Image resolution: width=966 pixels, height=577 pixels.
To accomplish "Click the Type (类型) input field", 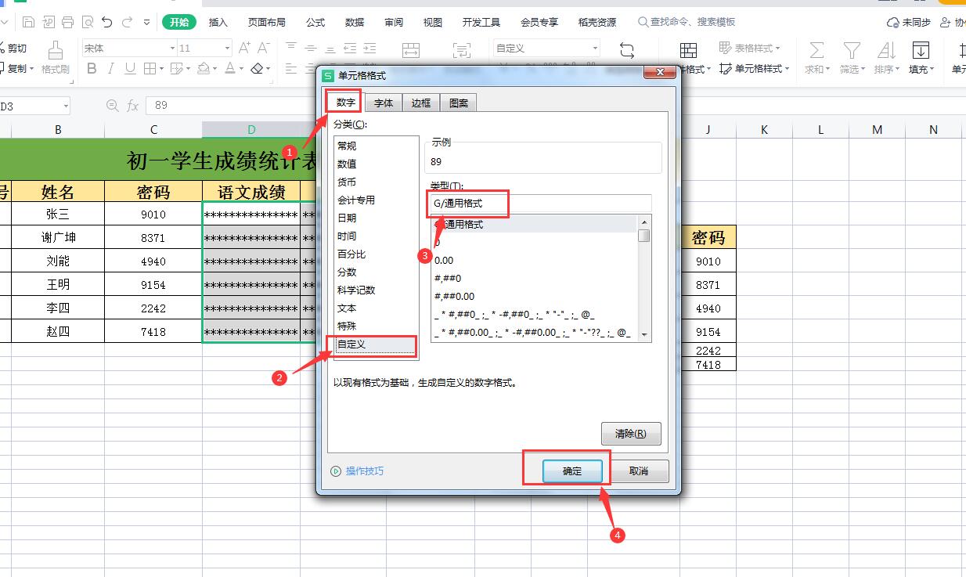I will pos(541,203).
